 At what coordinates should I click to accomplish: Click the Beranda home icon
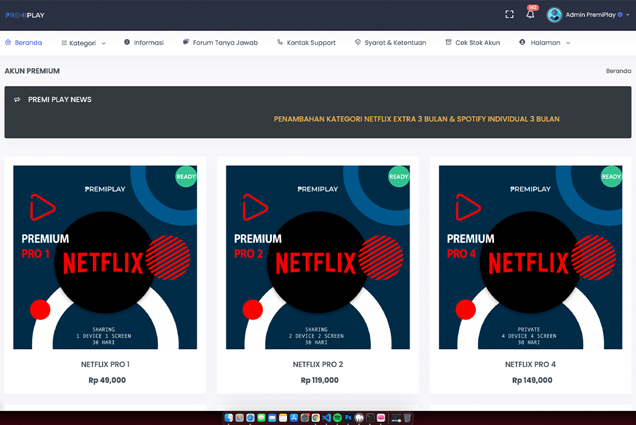pyautogui.click(x=8, y=42)
